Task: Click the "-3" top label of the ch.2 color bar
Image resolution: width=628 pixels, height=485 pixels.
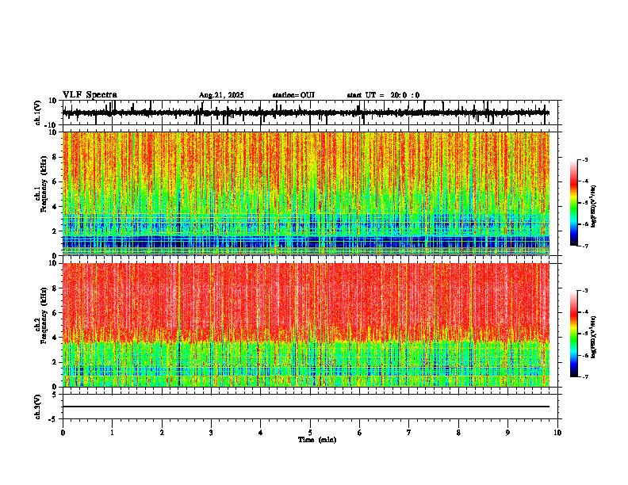Action: 584,291
